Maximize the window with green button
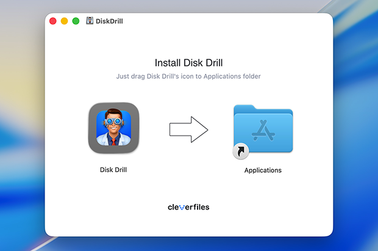 point(76,21)
